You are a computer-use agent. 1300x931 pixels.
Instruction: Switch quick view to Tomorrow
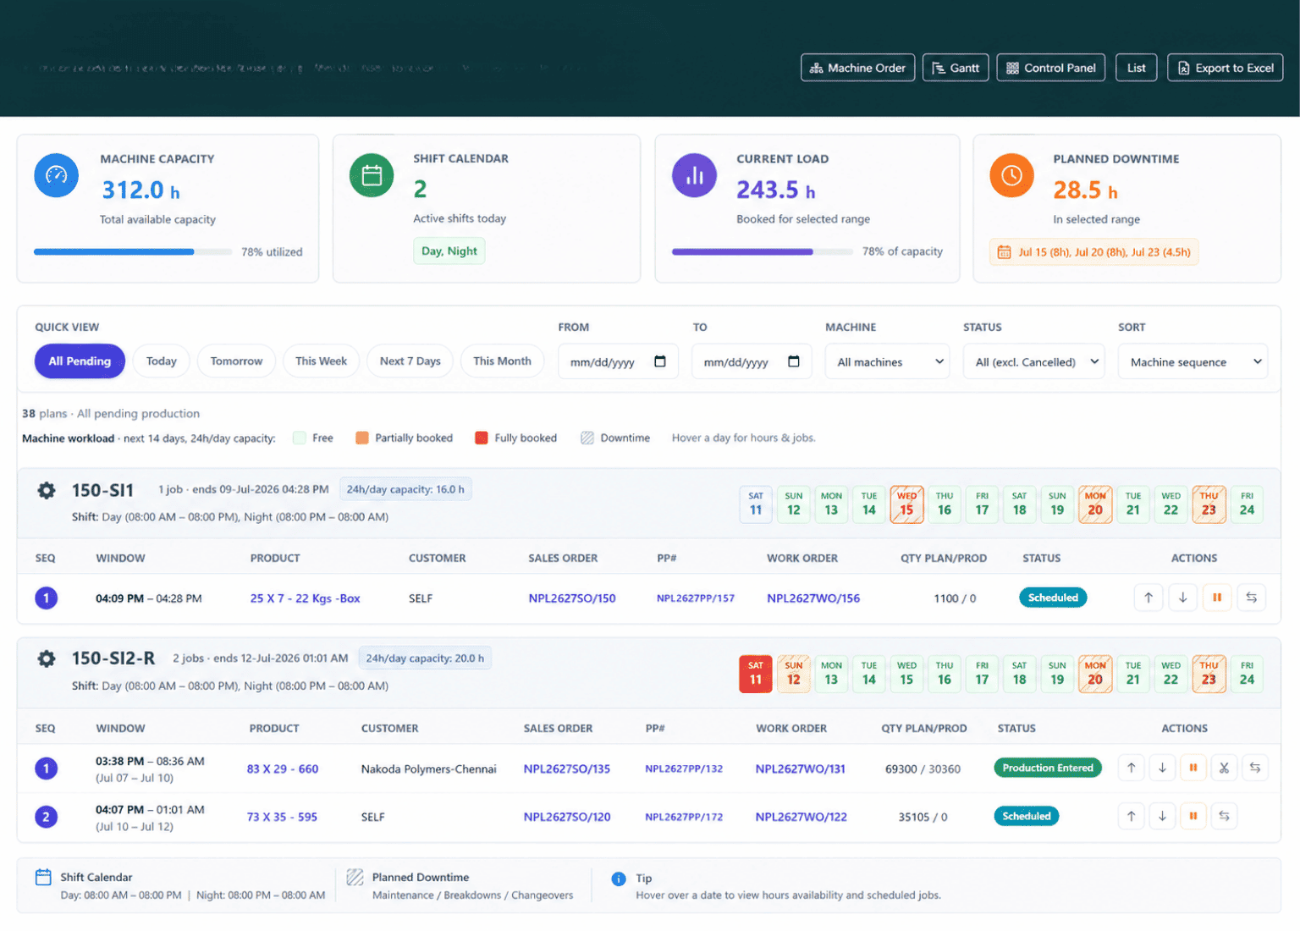point(236,361)
